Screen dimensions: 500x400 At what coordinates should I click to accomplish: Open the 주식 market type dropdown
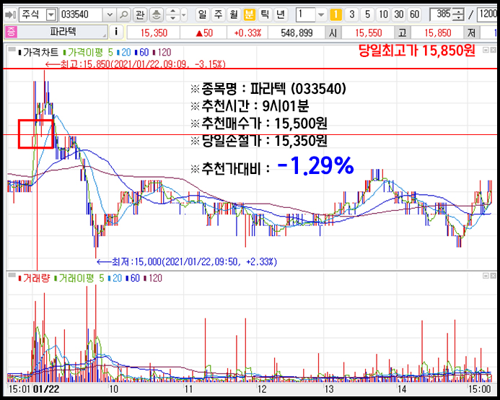pos(51,14)
